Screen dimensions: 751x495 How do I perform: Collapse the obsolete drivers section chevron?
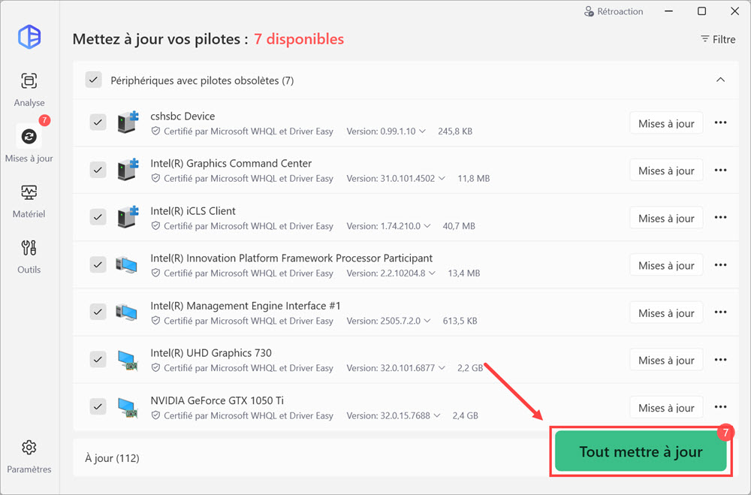click(720, 80)
